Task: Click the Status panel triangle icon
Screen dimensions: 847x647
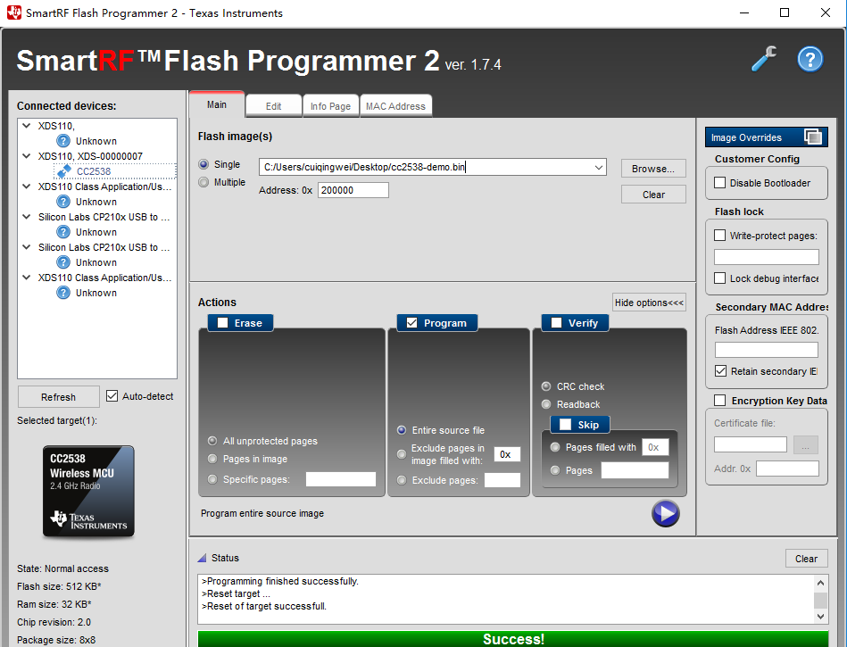Action: [202, 558]
